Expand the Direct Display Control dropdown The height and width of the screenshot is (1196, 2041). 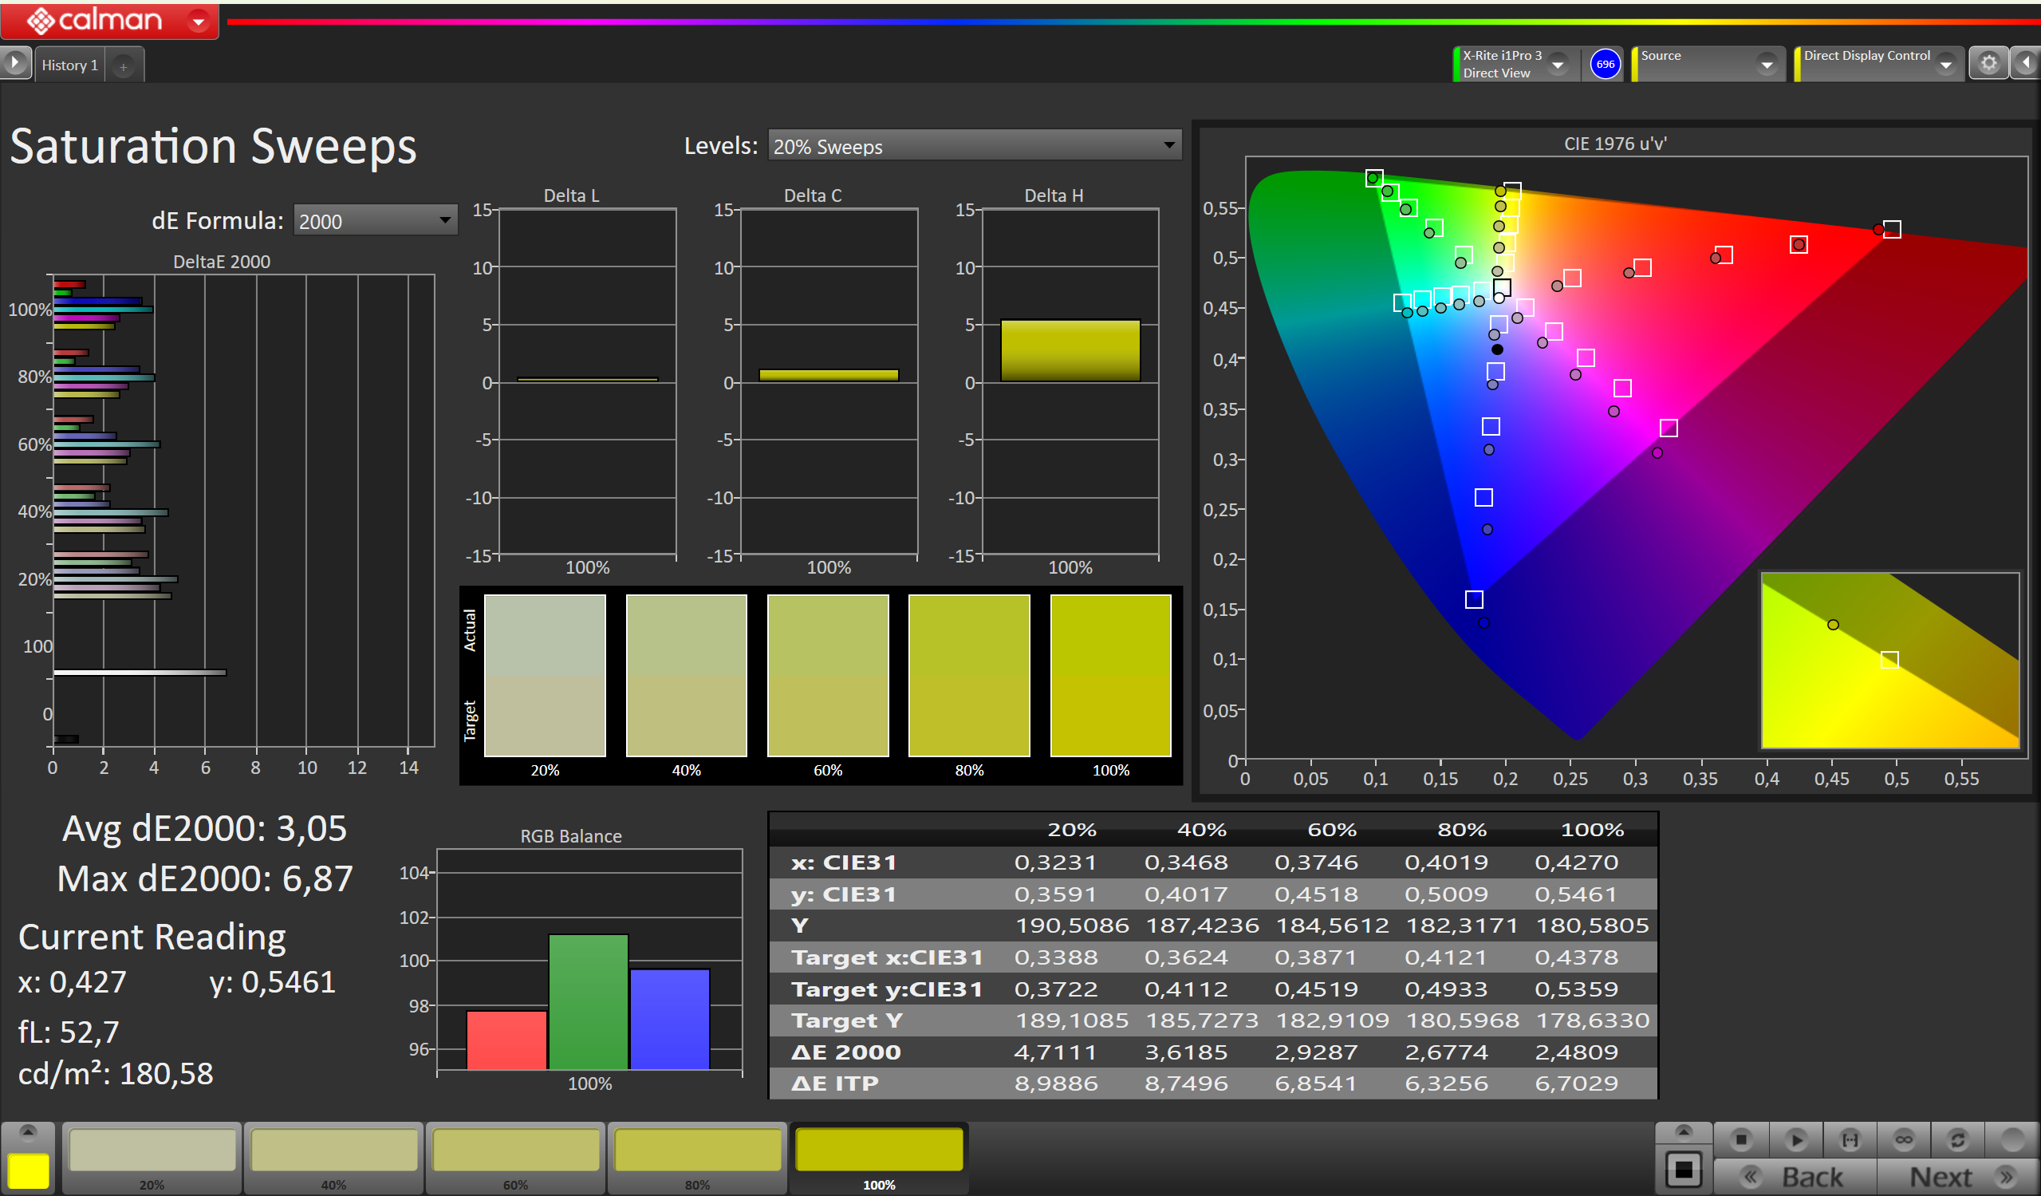point(1944,64)
